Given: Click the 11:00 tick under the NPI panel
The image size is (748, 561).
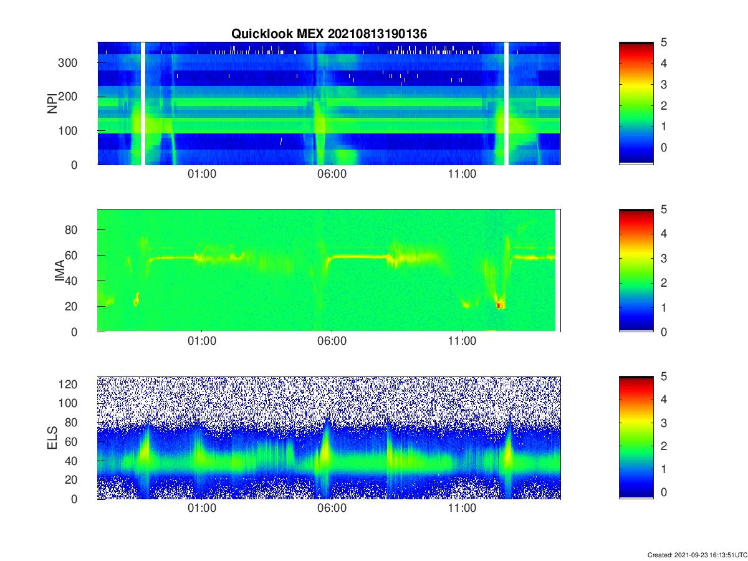Looking at the screenshot, I should [462, 175].
